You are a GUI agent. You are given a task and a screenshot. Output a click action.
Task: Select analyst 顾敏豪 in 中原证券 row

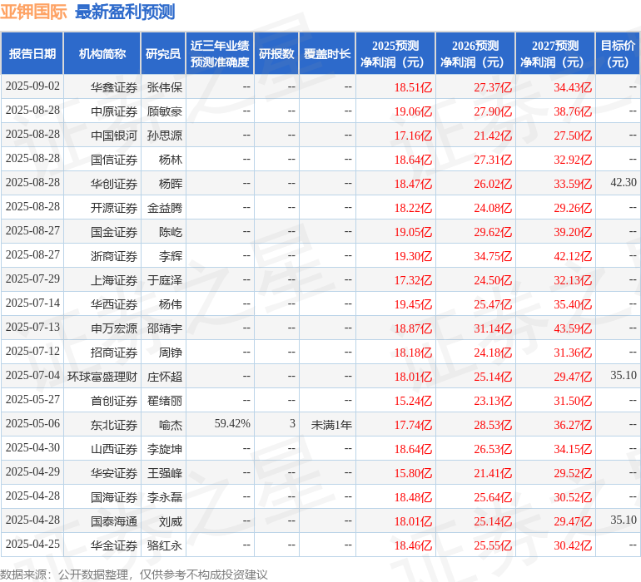coord(164,111)
